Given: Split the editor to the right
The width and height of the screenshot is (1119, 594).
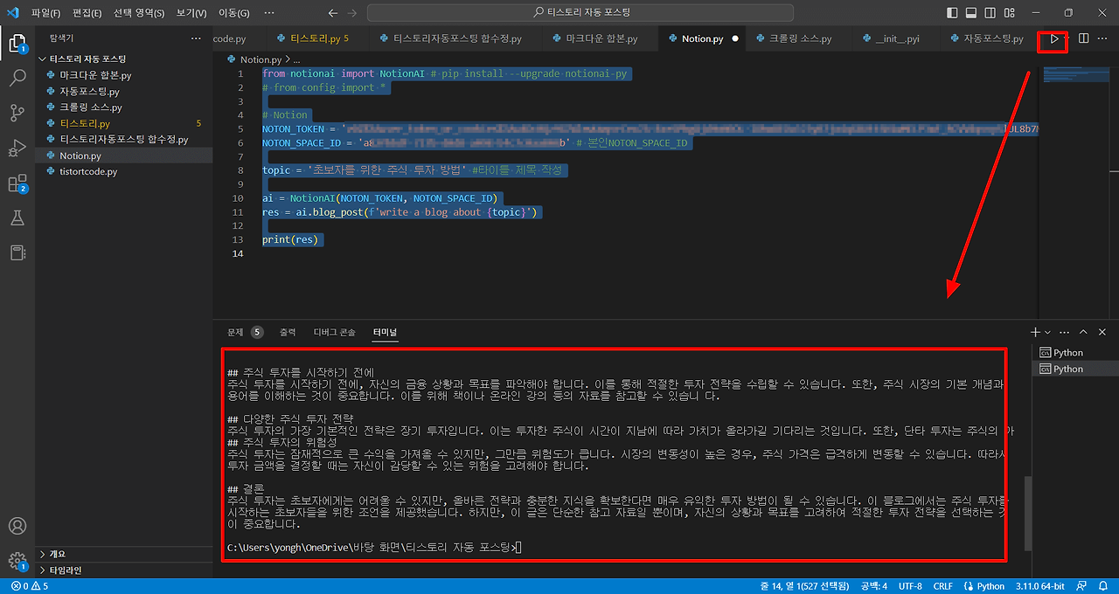Looking at the screenshot, I should (x=1083, y=38).
